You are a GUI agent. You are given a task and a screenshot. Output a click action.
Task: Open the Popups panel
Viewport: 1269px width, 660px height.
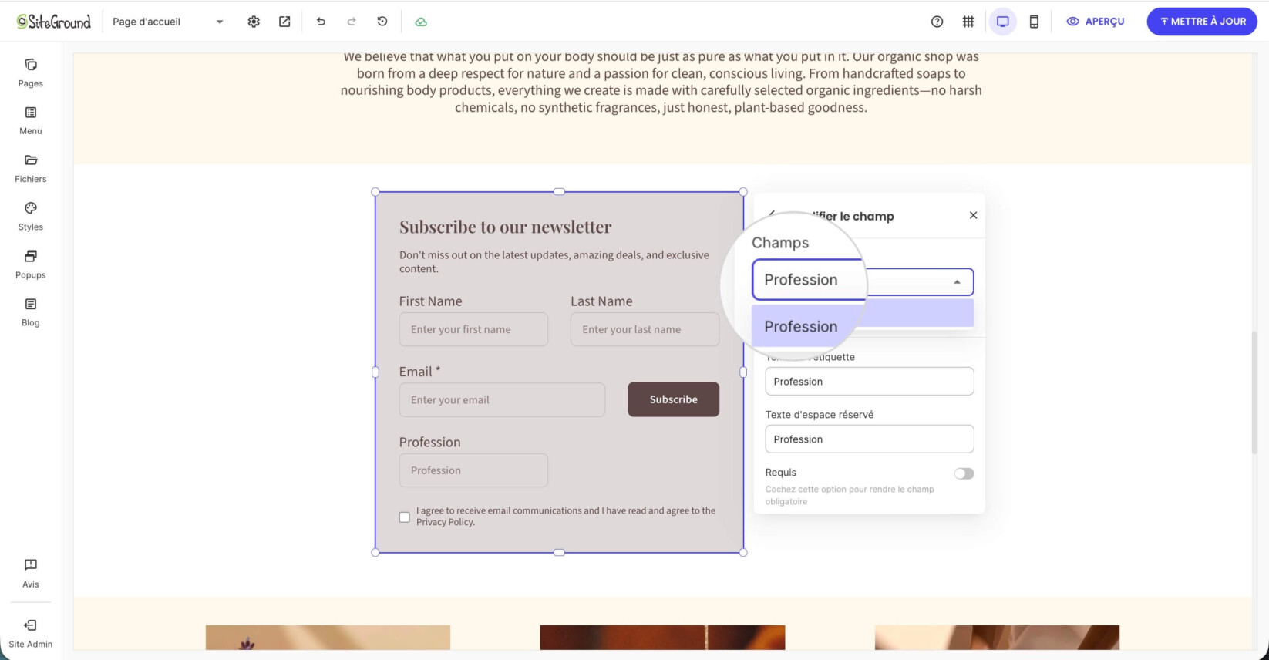click(x=31, y=264)
